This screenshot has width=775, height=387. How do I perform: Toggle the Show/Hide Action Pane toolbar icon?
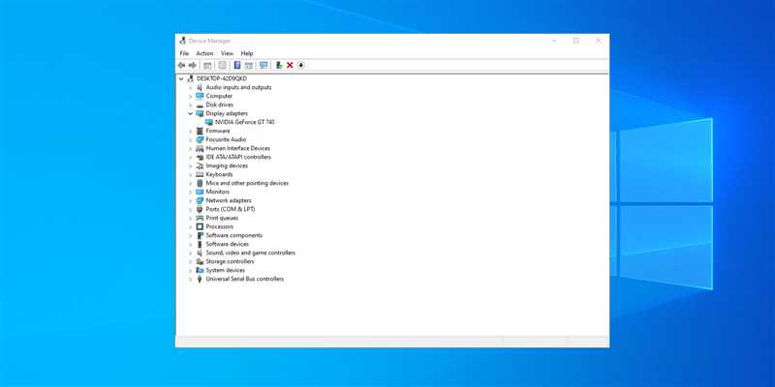(x=249, y=65)
